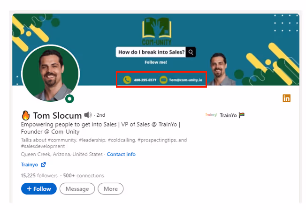Click the phone icon in banner

[x=127, y=80]
